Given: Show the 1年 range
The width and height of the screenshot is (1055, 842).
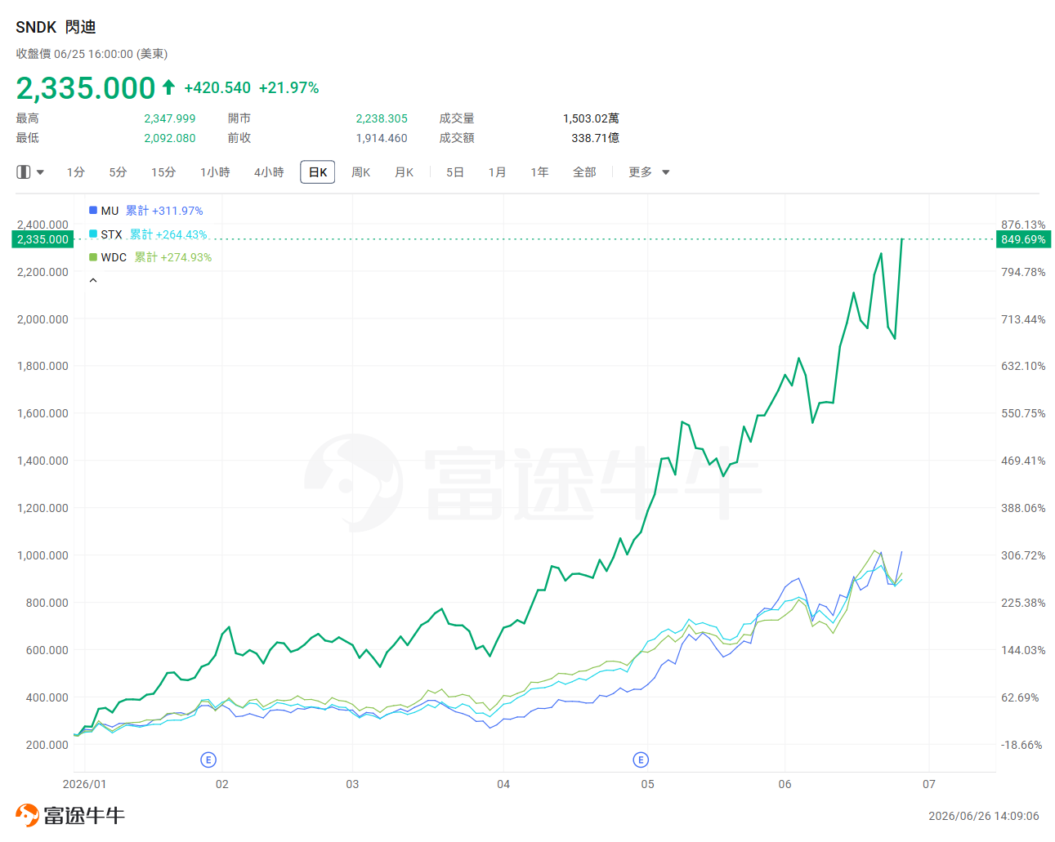Looking at the screenshot, I should tap(539, 172).
